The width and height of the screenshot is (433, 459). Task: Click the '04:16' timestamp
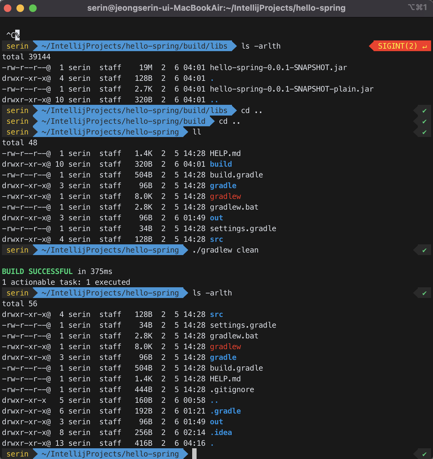pos(195,443)
